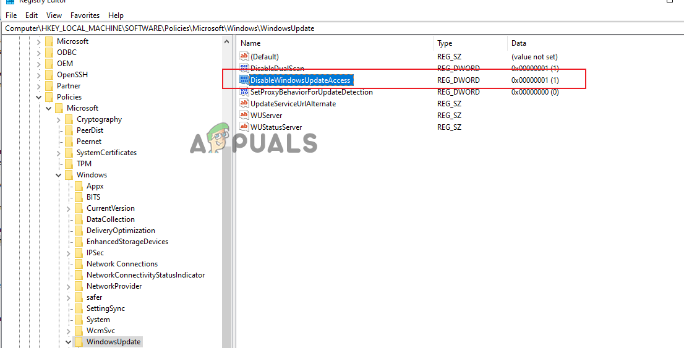
Task: Expand the OEM key
Action: (x=38, y=64)
